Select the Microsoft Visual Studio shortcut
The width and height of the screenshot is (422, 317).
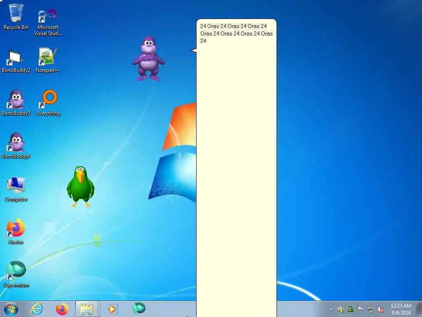coord(48,22)
